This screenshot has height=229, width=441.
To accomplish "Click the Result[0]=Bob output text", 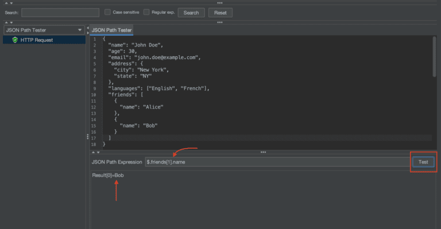I will coord(108,175).
